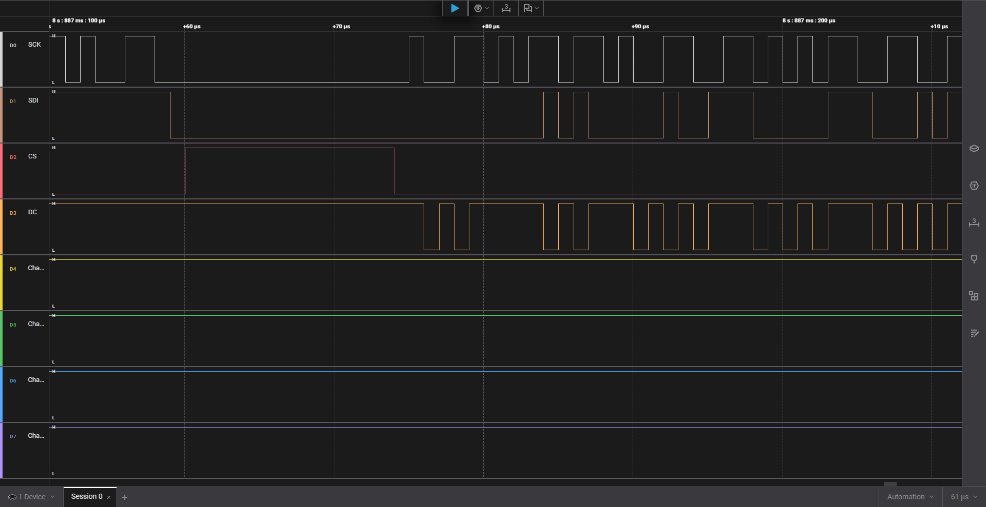Expand the trigger options dropdown chevron
Viewport: 986px width, 507px height.
[x=487, y=8]
